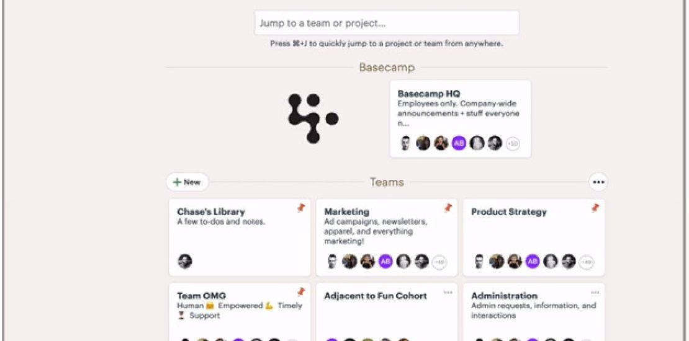The width and height of the screenshot is (689, 341).
Task: Open the Administration team card
Action: 504,296
